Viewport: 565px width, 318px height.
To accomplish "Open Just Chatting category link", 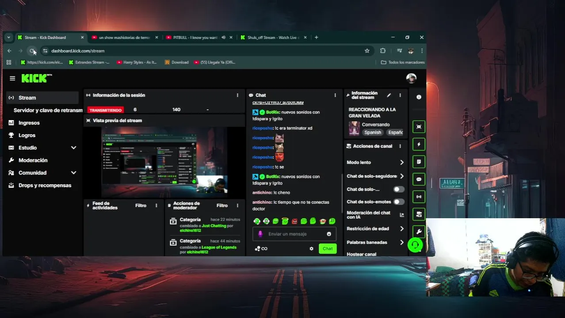I will [214, 226].
